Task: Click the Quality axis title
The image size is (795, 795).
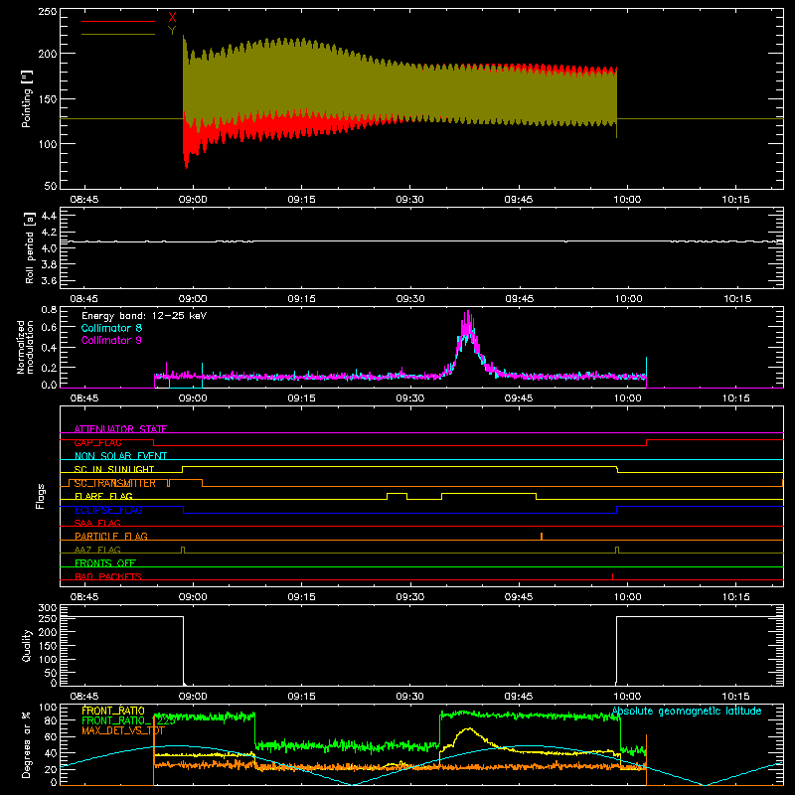Action: 27,645
